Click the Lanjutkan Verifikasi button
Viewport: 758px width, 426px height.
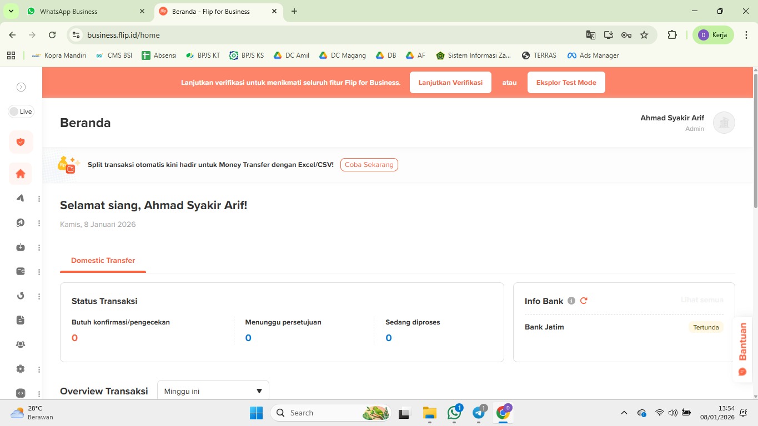click(x=450, y=83)
